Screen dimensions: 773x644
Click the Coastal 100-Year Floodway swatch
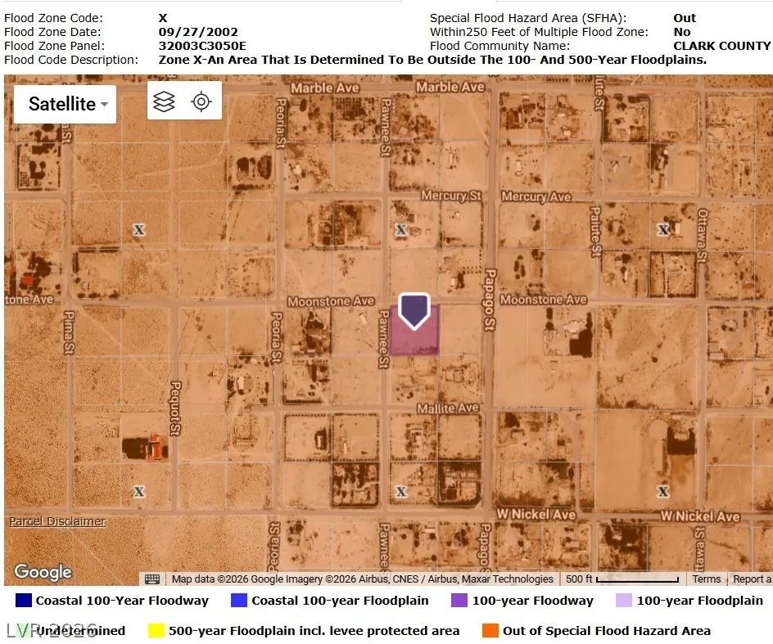24,600
